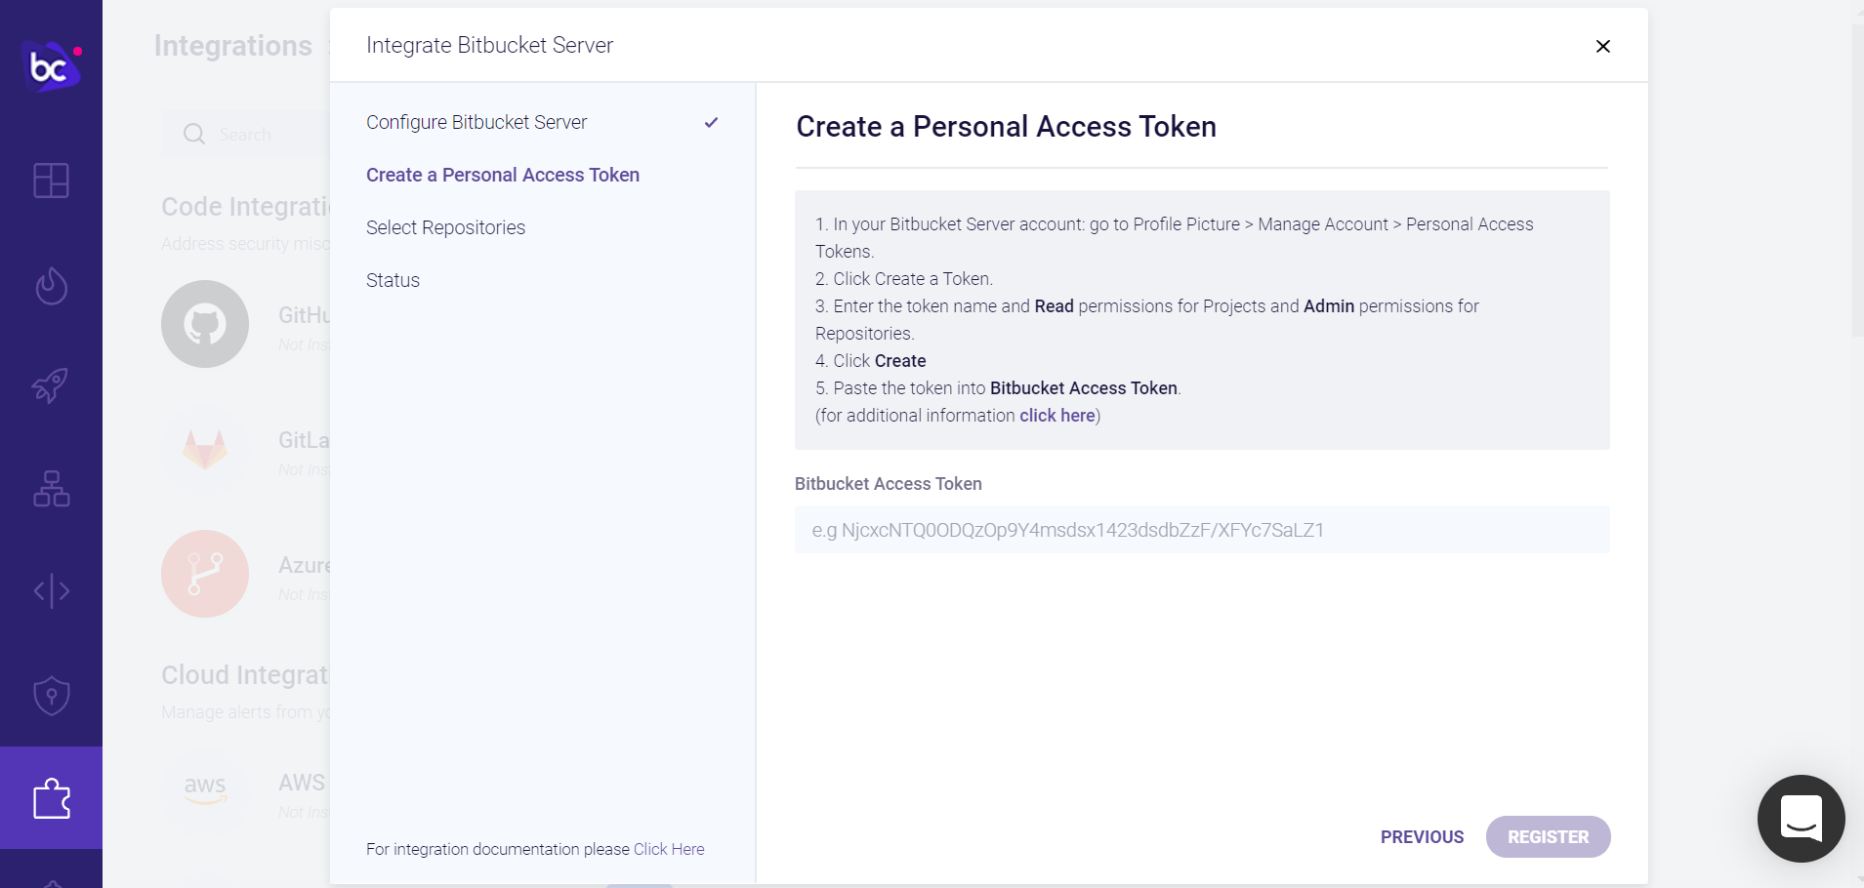Click the Azure Repos logo in the background
This screenshot has height=888, width=1864.
pos(205,574)
